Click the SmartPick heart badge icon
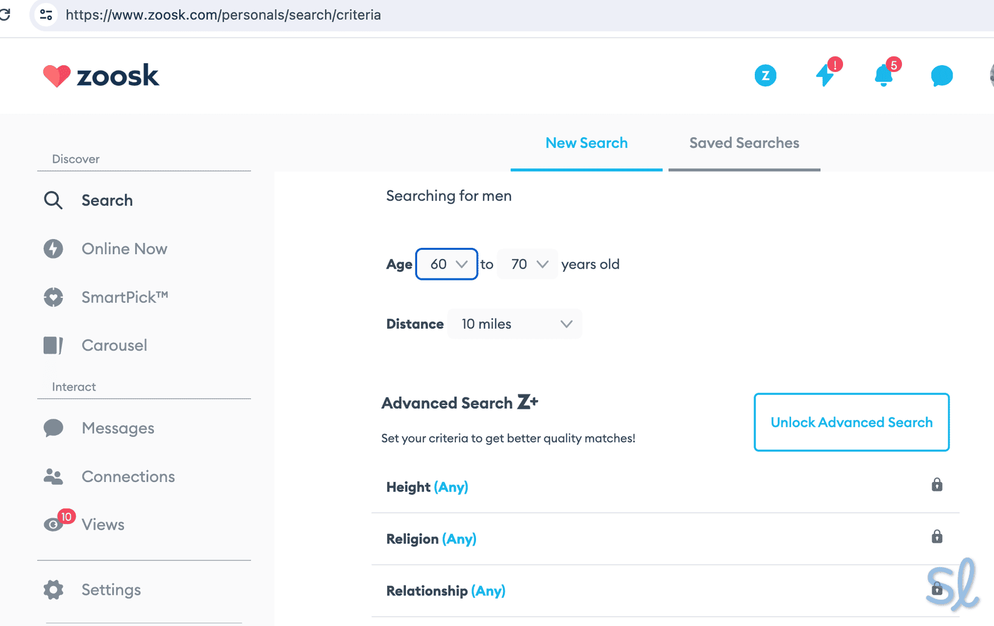The image size is (994, 626). pos(53,297)
